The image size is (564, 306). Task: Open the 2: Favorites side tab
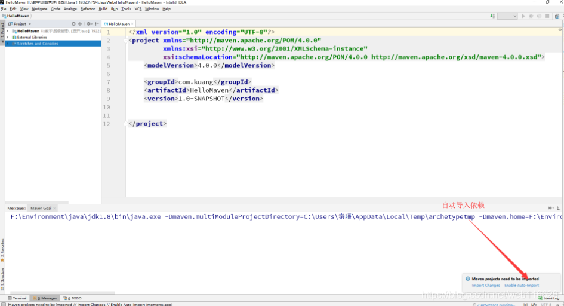coord(2,250)
